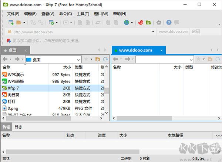Click remote pane refresh icon

[218, 59]
